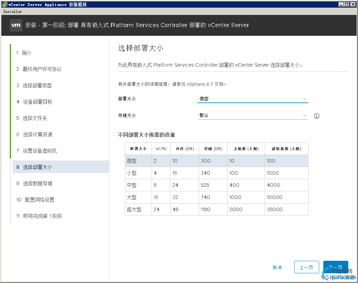Click storage value 525 in 中型 row

click(205, 185)
